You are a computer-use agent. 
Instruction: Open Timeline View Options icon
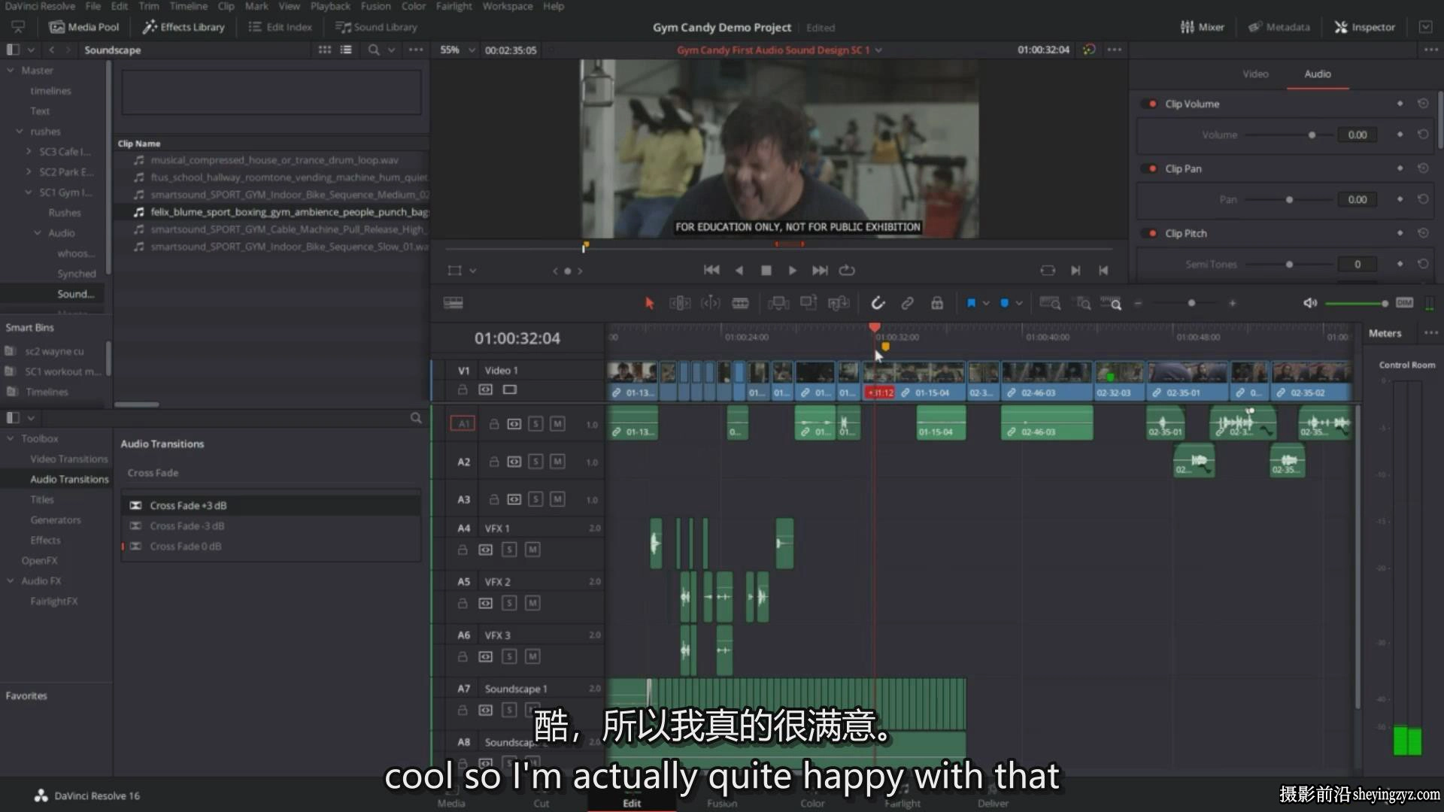click(454, 303)
